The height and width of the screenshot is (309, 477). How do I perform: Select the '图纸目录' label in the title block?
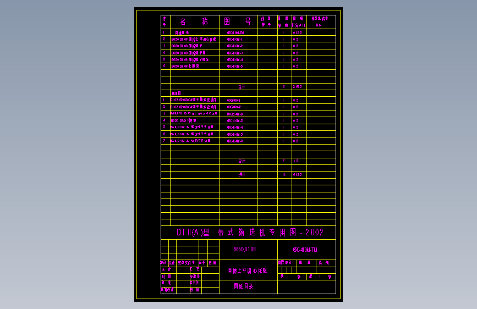pyautogui.click(x=243, y=286)
